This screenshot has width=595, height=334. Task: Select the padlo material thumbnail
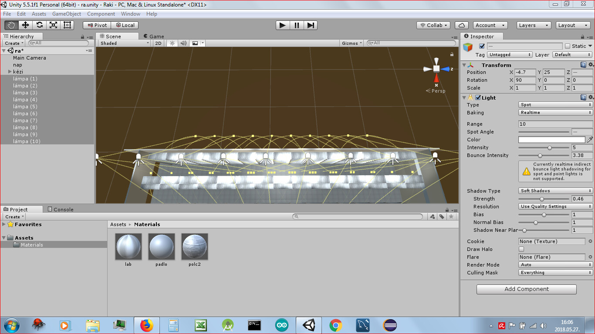click(x=161, y=246)
